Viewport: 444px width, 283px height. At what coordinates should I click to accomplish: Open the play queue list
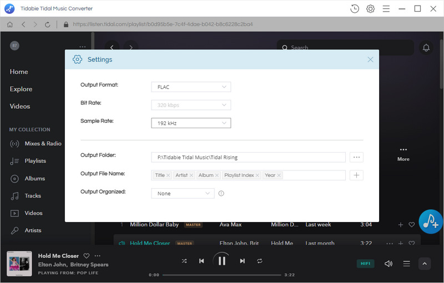406,264
